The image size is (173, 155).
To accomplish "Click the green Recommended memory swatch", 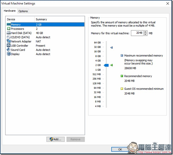I will pyautogui.click(x=122, y=76).
